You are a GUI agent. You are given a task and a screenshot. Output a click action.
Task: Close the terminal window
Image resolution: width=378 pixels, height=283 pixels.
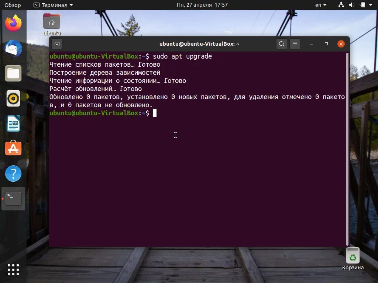pos(341,44)
